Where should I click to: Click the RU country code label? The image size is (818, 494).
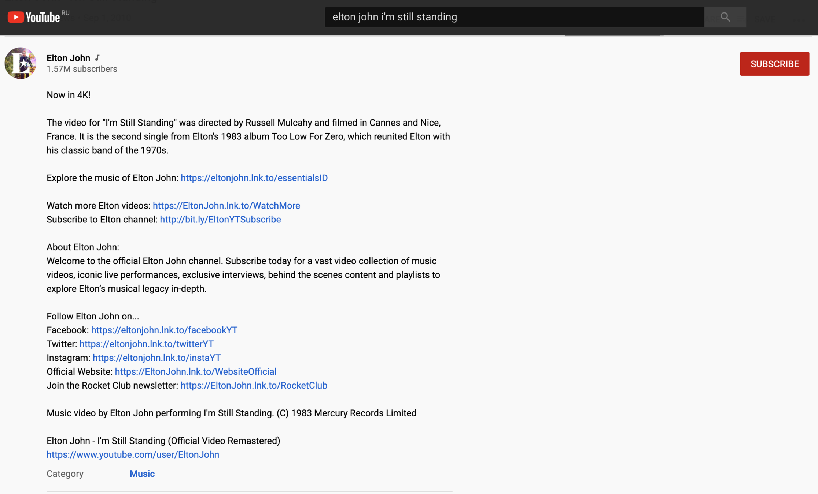[65, 13]
